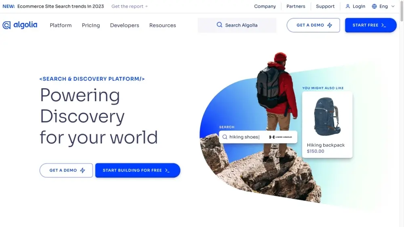Go to the Company link
Screen dimensions: 404x227
[x=265, y=6]
